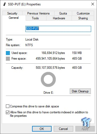Viewport: 97px width, 134px height.
Task: Switch to the Hardware tab
Action: [59, 18]
